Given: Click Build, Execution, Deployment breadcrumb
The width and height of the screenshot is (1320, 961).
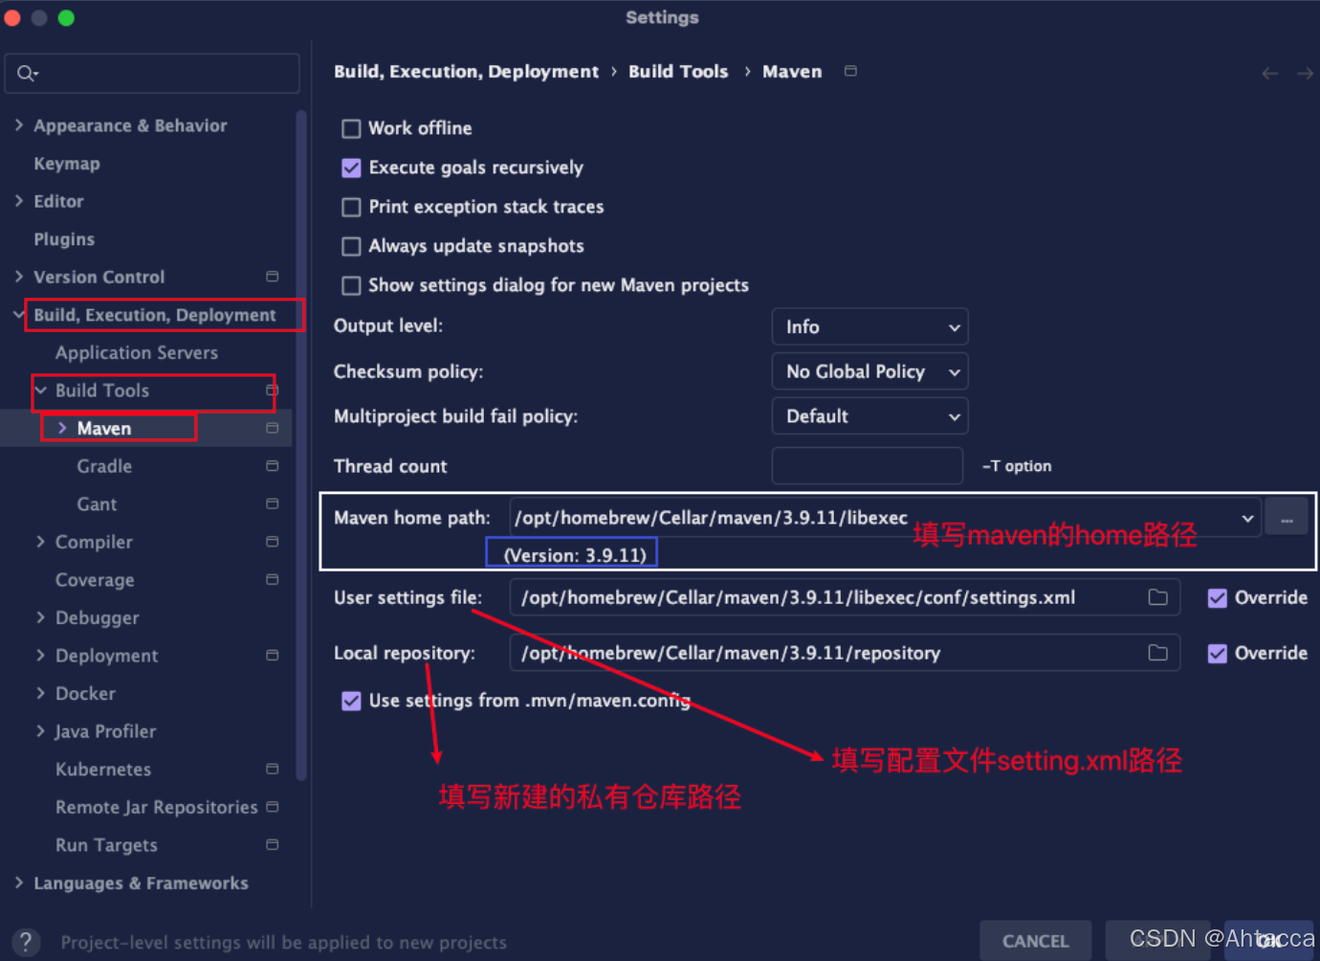Looking at the screenshot, I should (x=466, y=72).
